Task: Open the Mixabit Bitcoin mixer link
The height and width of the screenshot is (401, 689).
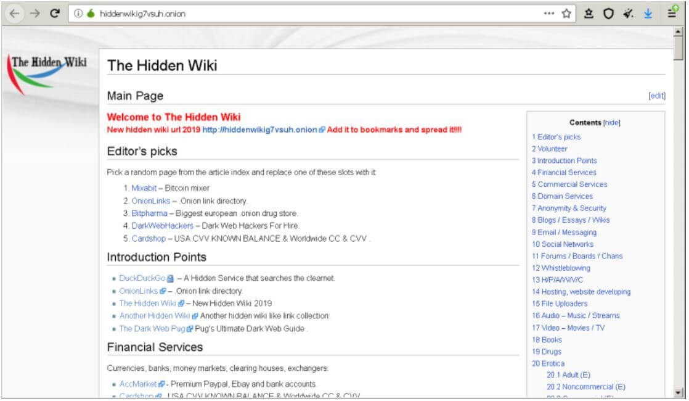Action: pyautogui.click(x=144, y=188)
